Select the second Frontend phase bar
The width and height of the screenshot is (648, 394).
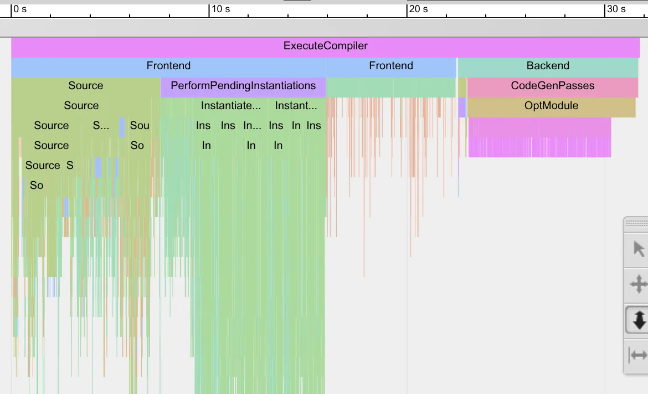pyautogui.click(x=390, y=65)
